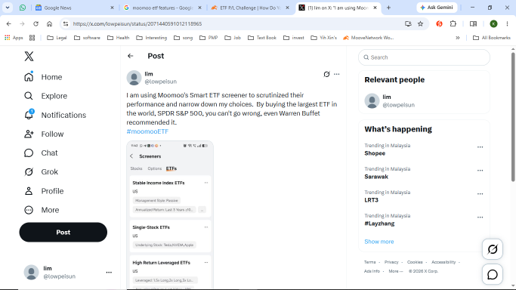Click the #moomooETF hashtag
516x290 pixels.
(147, 131)
